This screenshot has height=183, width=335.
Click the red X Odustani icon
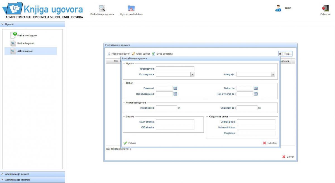pyautogui.click(x=264, y=143)
